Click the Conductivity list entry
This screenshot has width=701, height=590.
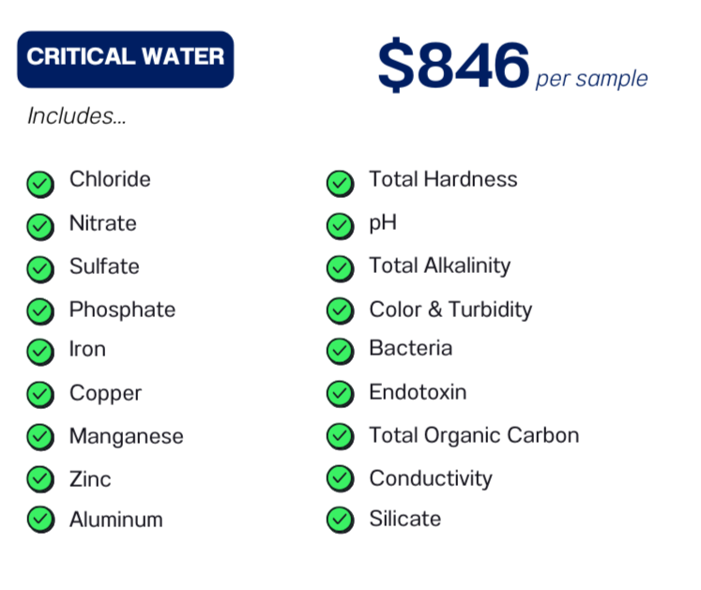coord(431,478)
